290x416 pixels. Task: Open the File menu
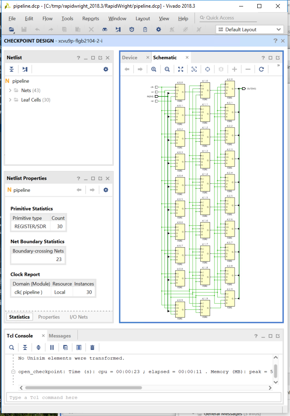tap(12, 19)
